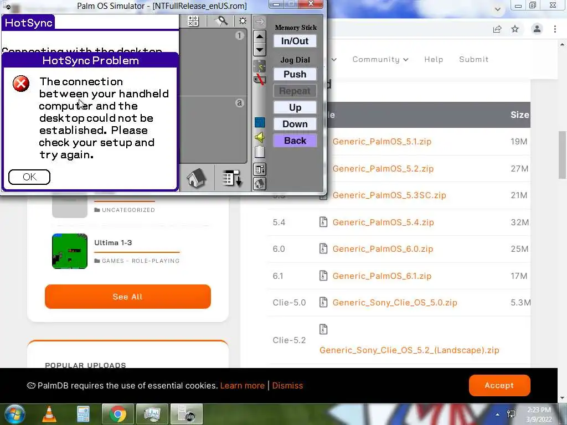The image size is (567, 425).
Task: Download Generic_PalmOS_5.1.zip
Action: pos(382,141)
